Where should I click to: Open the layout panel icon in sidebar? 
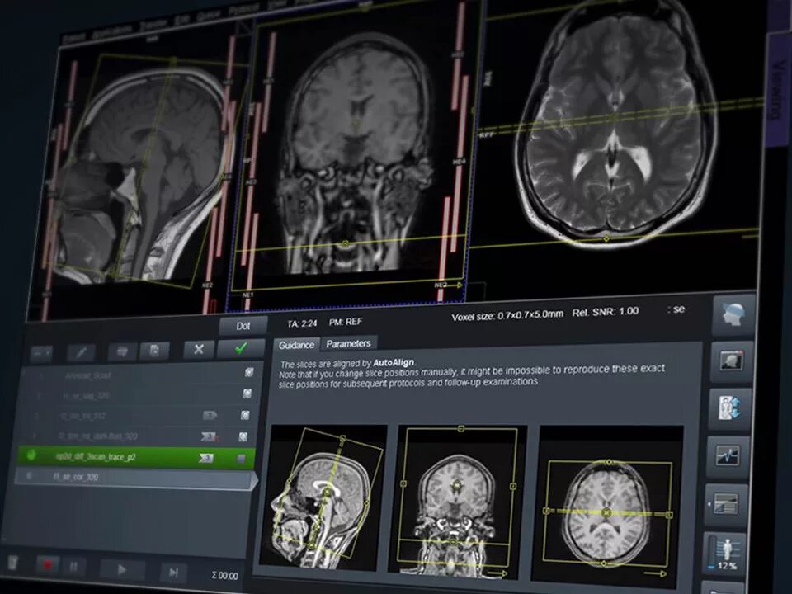click(x=726, y=505)
